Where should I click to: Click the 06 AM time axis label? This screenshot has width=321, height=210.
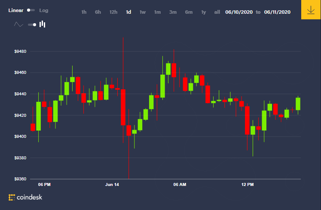[x=180, y=184]
